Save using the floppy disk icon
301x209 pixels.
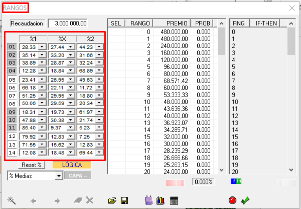[124, 201]
